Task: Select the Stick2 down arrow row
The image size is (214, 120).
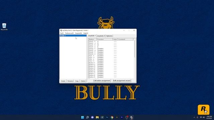Action: [x=111, y=54]
